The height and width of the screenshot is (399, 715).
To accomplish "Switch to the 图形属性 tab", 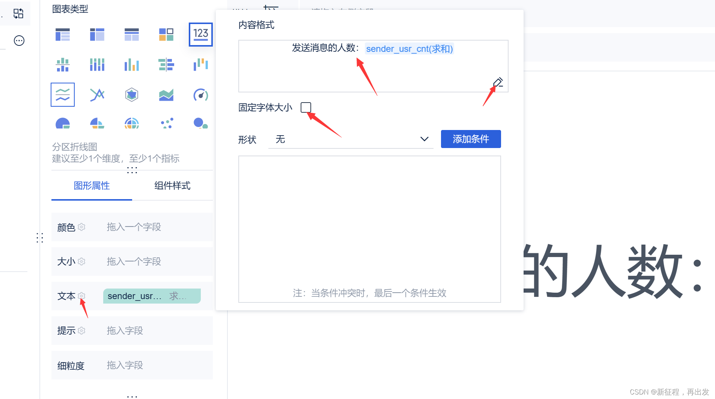I will (x=92, y=186).
